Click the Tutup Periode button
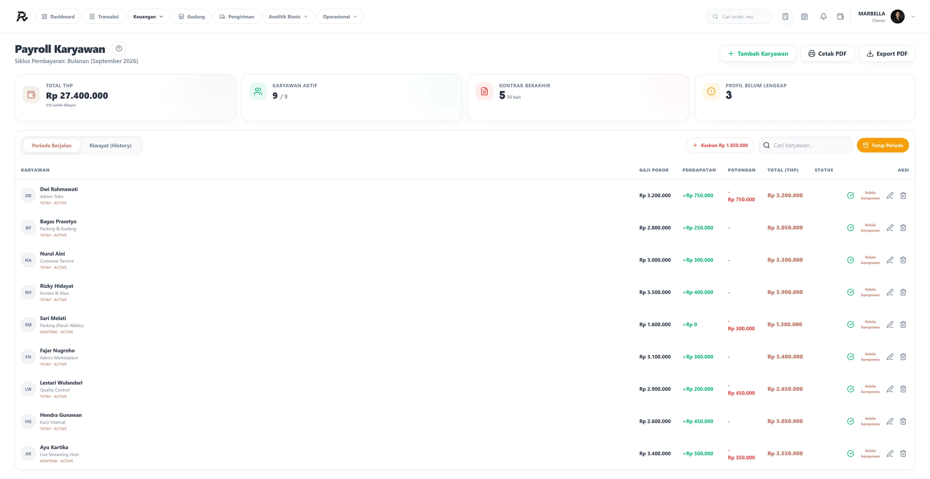930x479 pixels. [883, 145]
